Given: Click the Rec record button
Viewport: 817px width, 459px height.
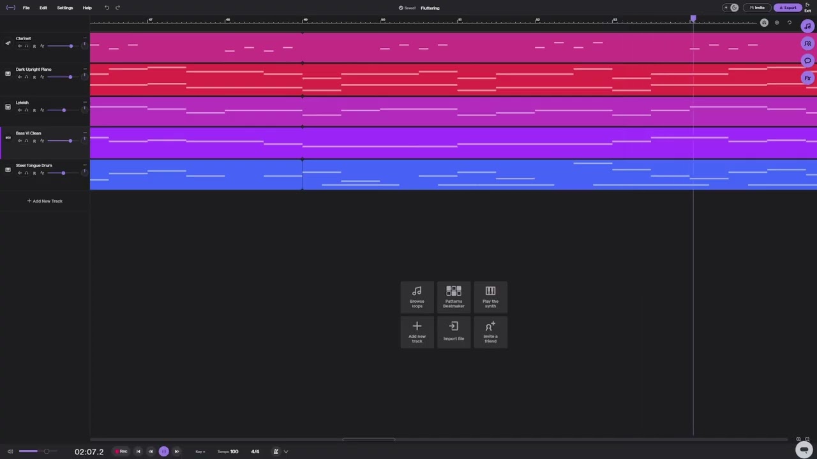Looking at the screenshot, I should pyautogui.click(x=121, y=451).
